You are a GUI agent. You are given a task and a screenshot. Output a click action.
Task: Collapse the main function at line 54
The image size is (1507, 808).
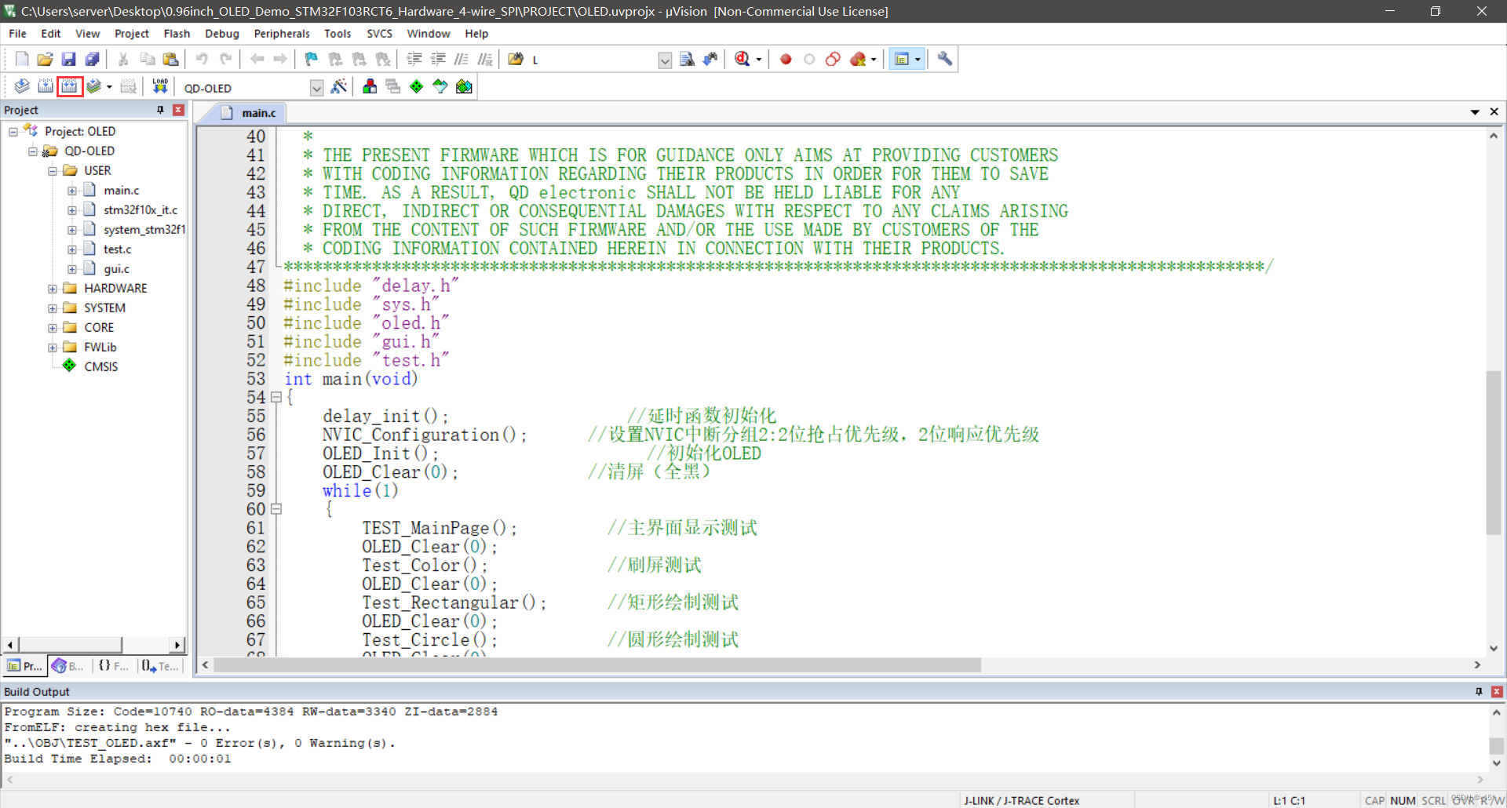(x=276, y=398)
